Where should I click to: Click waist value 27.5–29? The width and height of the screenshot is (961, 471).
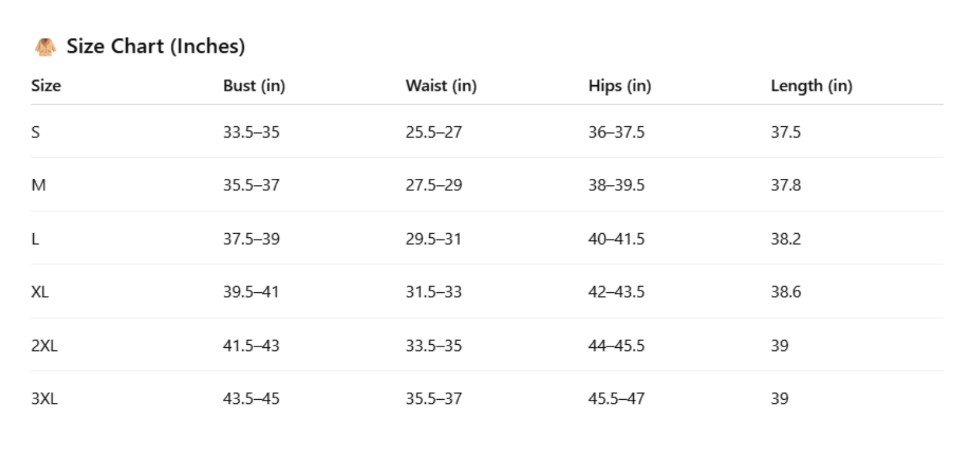pos(433,185)
